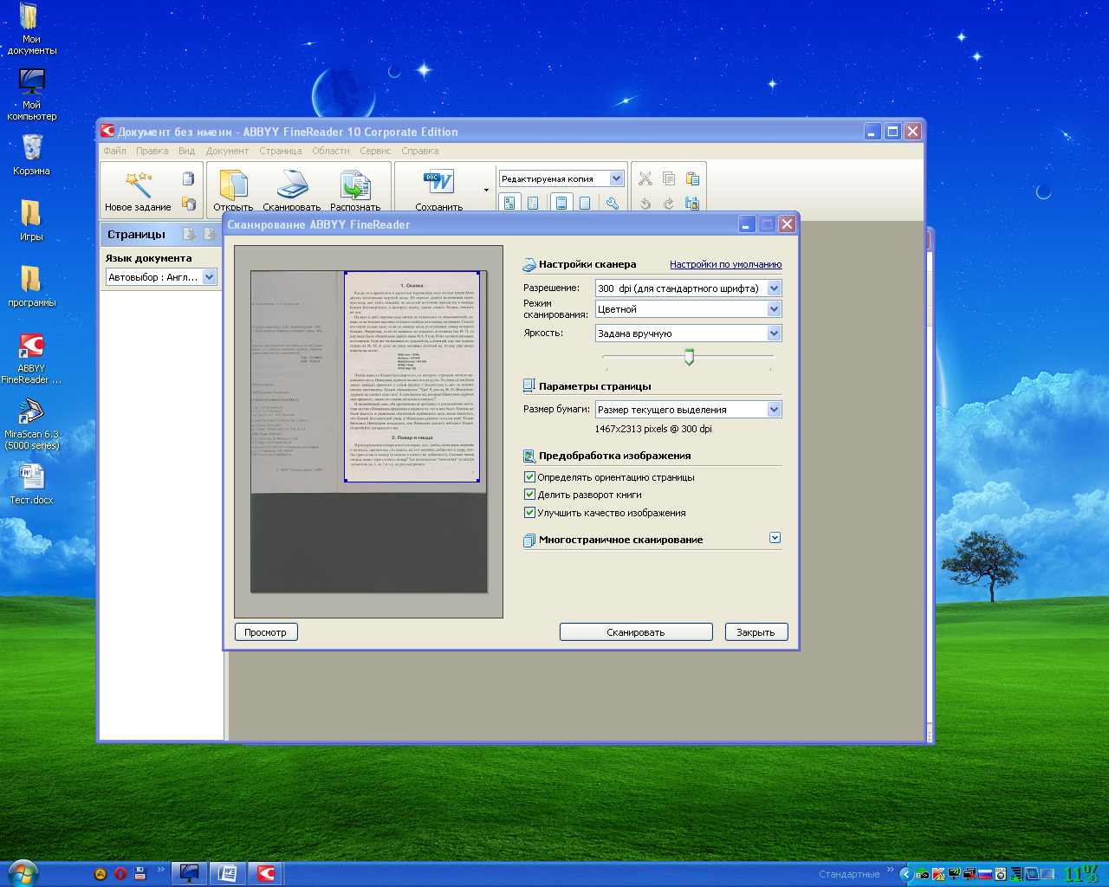Click the Закрыть button
1109x887 pixels.
click(x=756, y=632)
